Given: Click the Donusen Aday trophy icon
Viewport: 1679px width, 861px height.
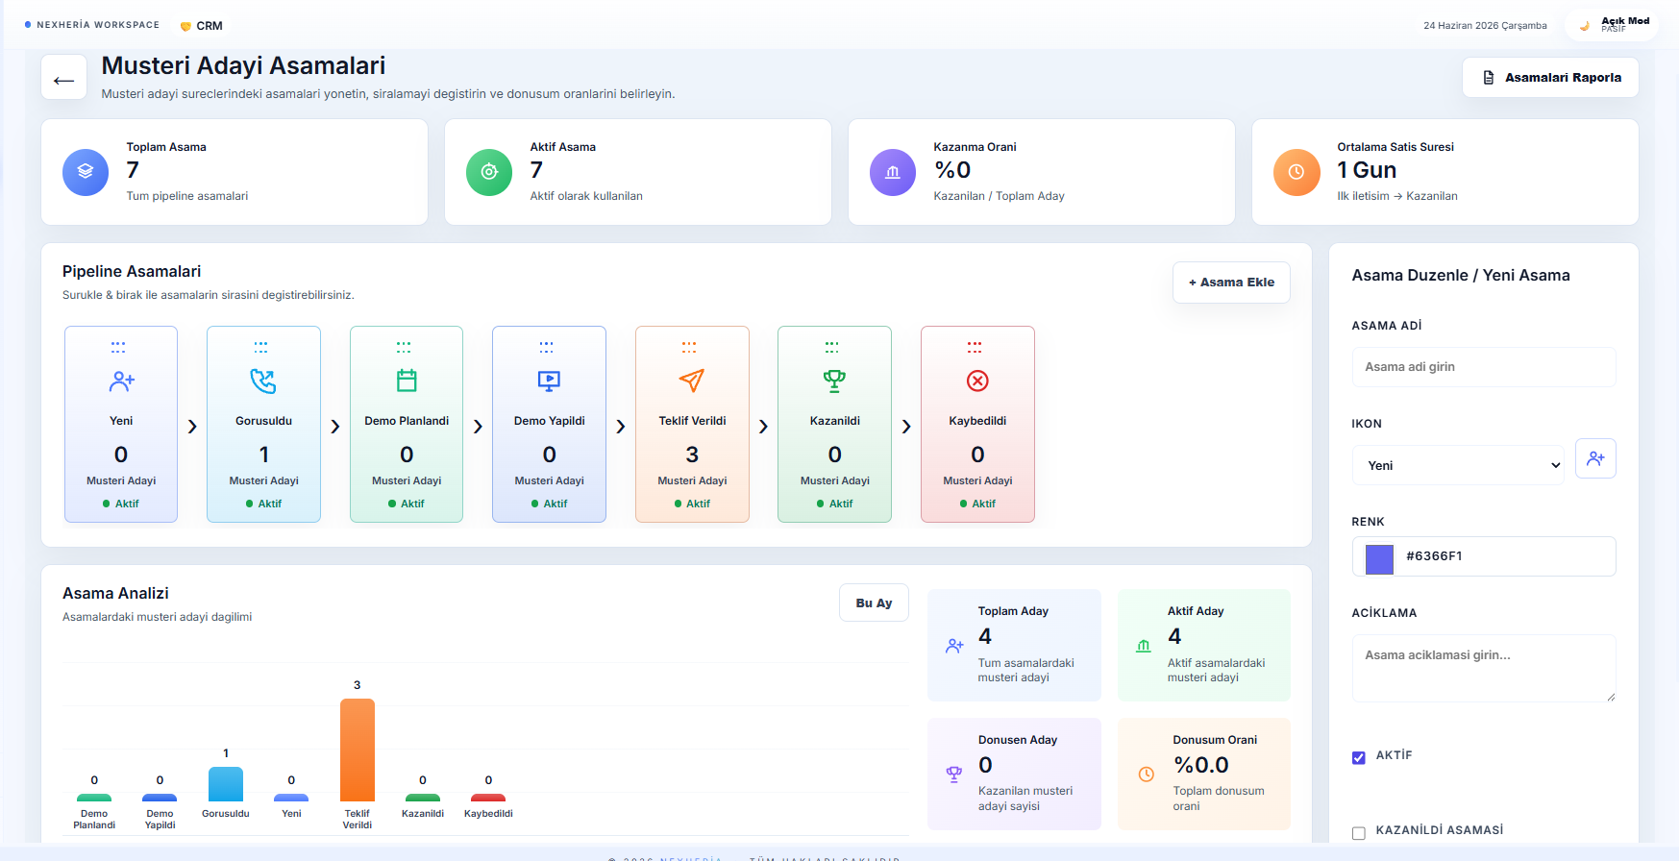Looking at the screenshot, I should (954, 775).
